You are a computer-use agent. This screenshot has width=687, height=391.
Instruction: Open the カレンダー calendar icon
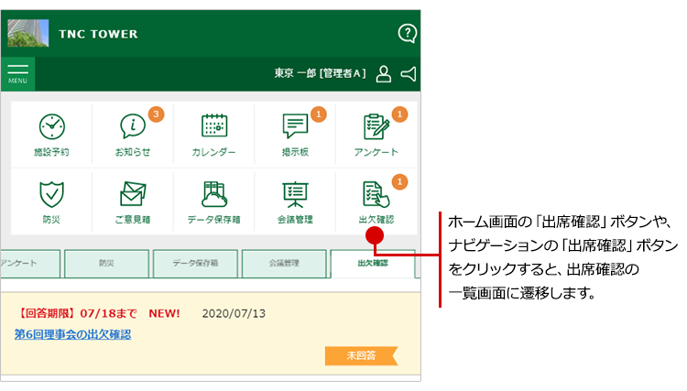[213, 134]
